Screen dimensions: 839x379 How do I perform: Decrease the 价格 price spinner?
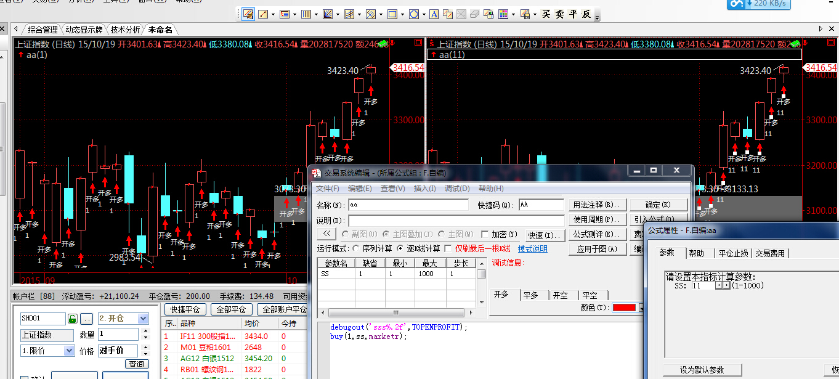[145, 354]
